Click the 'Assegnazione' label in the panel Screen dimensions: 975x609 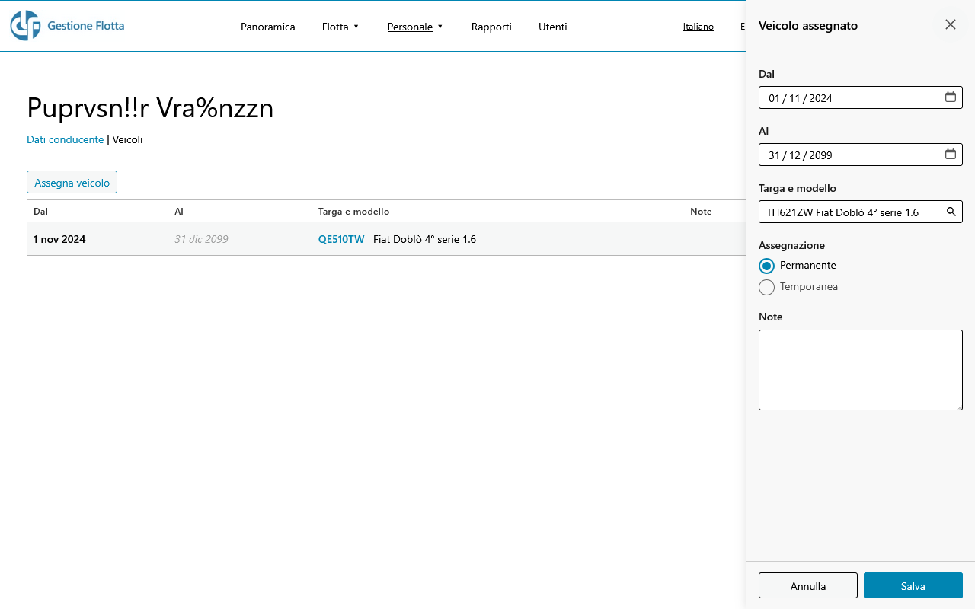(791, 245)
